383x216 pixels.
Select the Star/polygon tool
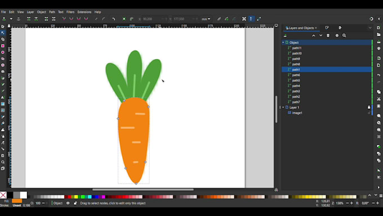point(3,65)
